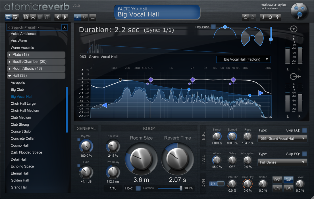The width and height of the screenshot is (314, 199).
Task: Open the Big Vocal Hall (Factory) dropdown
Action: [243, 59]
